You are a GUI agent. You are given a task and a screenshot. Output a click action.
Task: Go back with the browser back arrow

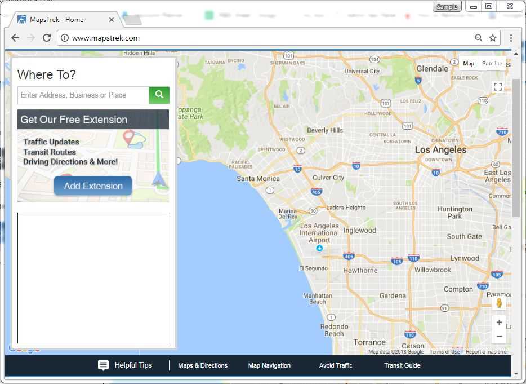click(x=15, y=38)
